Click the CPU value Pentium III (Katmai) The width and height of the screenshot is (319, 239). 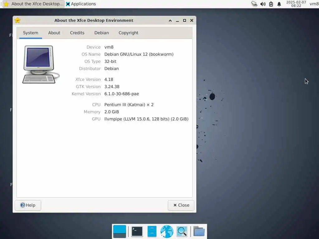(x=129, y=105)
